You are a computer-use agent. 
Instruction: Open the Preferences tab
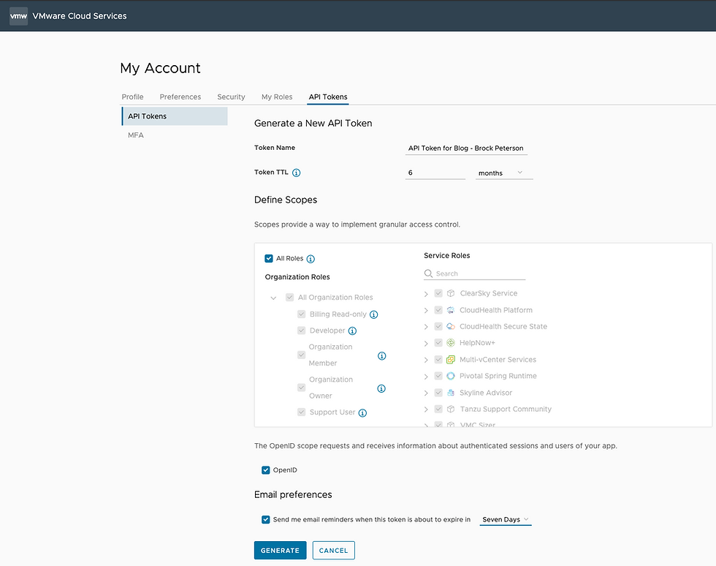point(180,97)
